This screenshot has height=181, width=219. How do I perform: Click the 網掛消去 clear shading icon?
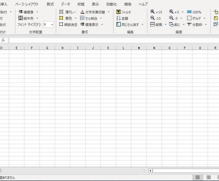point(61,24)
